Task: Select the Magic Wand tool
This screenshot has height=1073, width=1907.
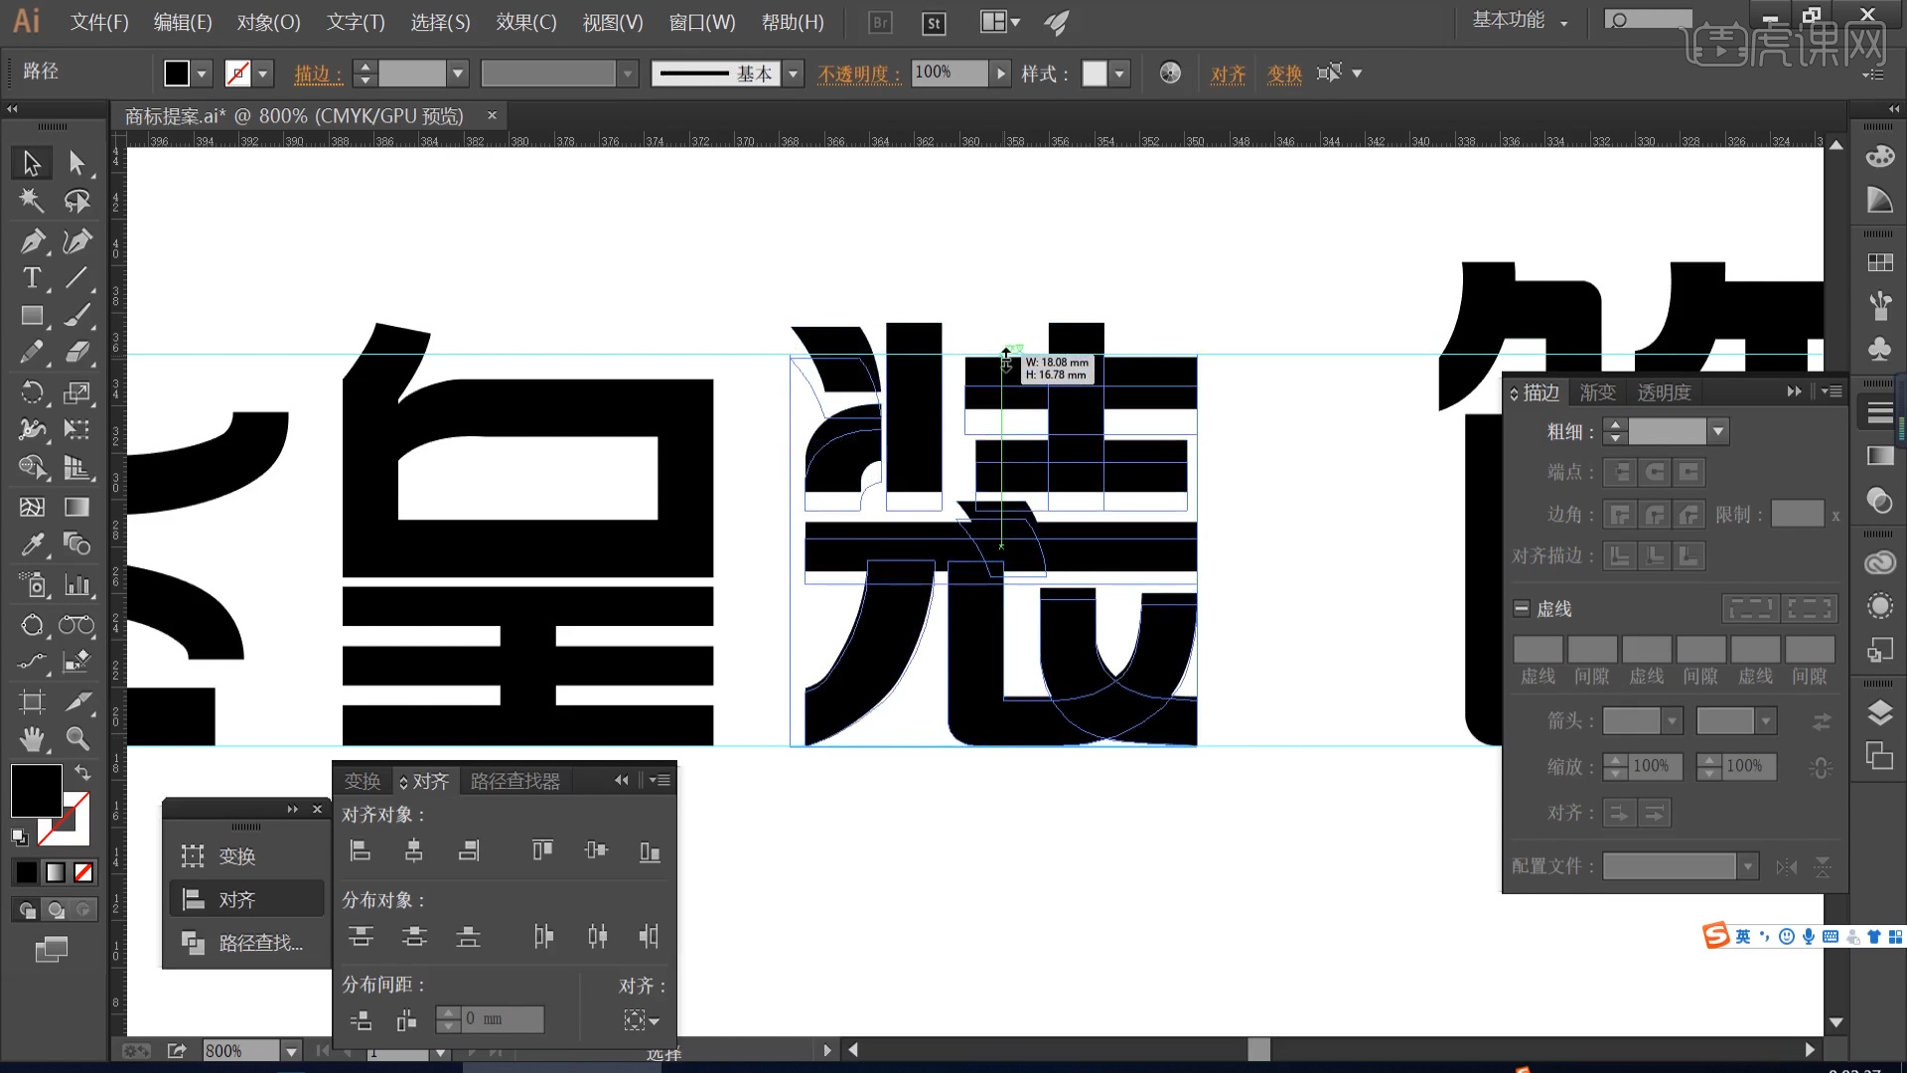Action: [32, 201]
